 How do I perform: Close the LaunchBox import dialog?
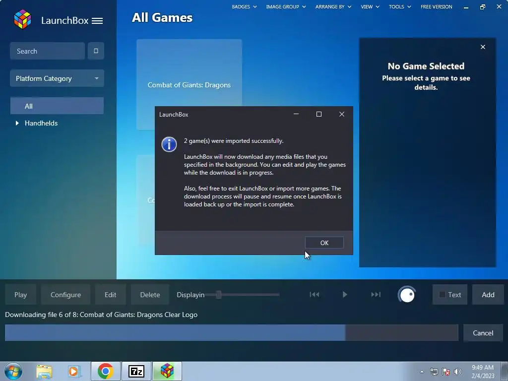point(341,114)
